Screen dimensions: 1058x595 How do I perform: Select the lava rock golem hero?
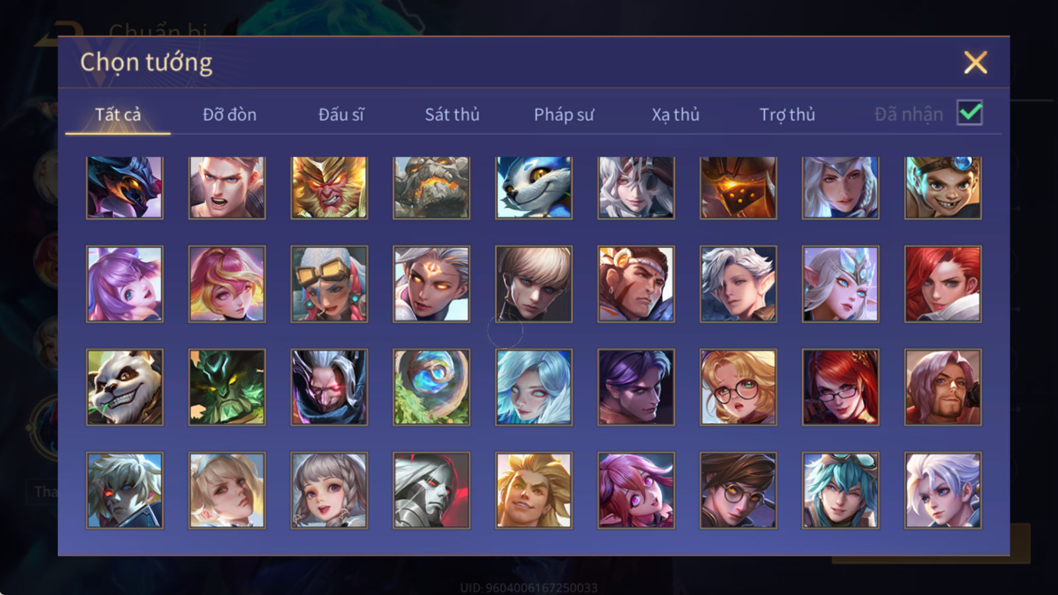coord(431,188)
